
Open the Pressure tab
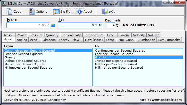(x=36, y=35)
